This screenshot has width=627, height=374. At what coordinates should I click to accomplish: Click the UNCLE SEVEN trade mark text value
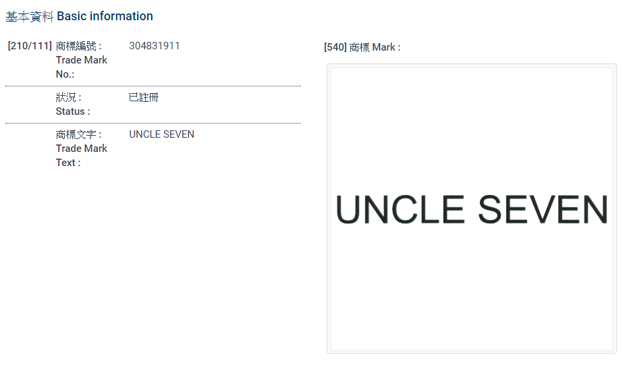click(162, 134)
